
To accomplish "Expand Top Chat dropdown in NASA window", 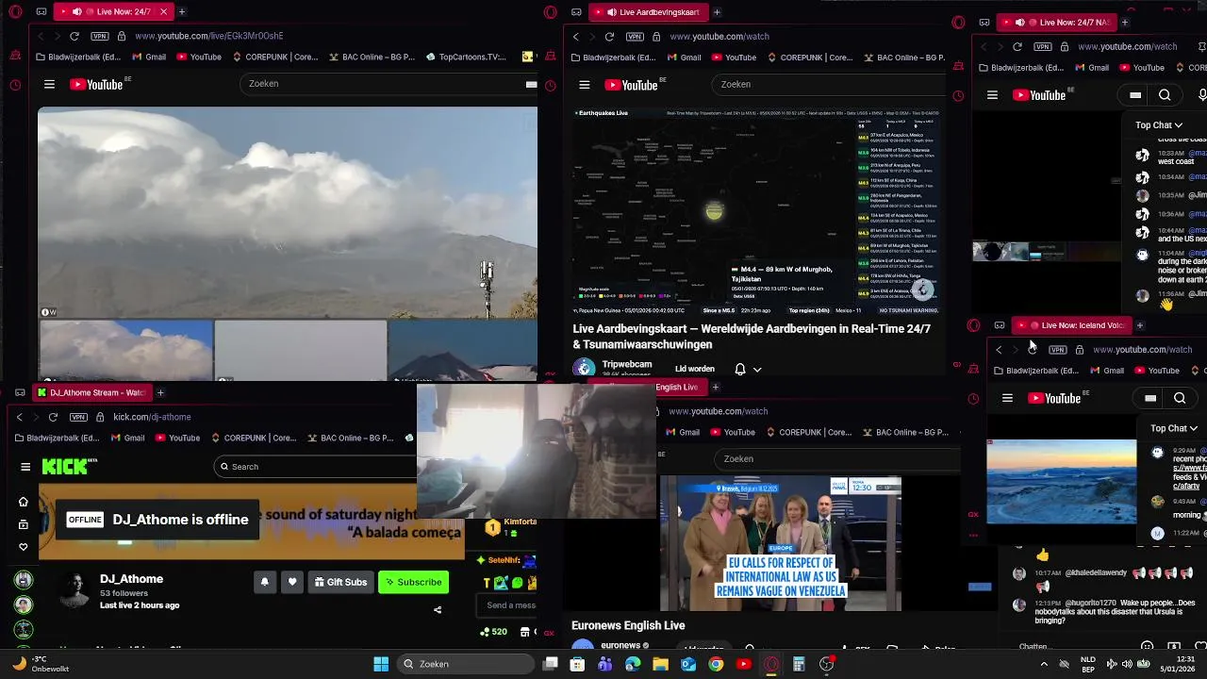I will (1159, 124).
